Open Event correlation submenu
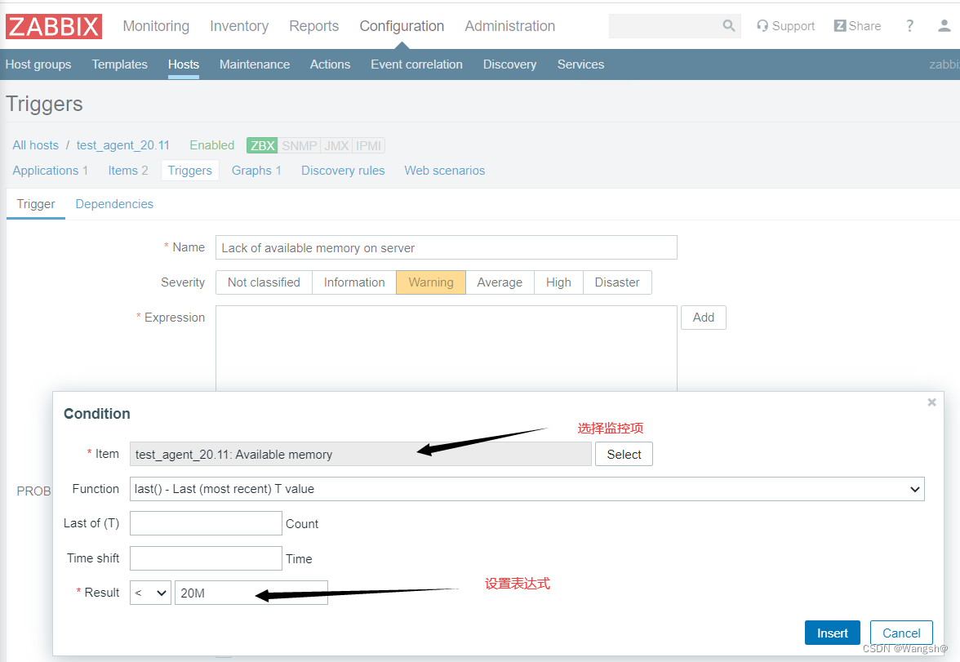Image resolution: width=960 pixels, height=662 pixels. [x=416, y=64]
